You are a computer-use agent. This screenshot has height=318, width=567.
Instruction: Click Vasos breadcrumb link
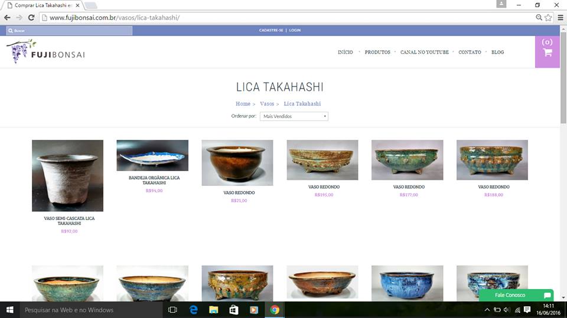(267, 104)
